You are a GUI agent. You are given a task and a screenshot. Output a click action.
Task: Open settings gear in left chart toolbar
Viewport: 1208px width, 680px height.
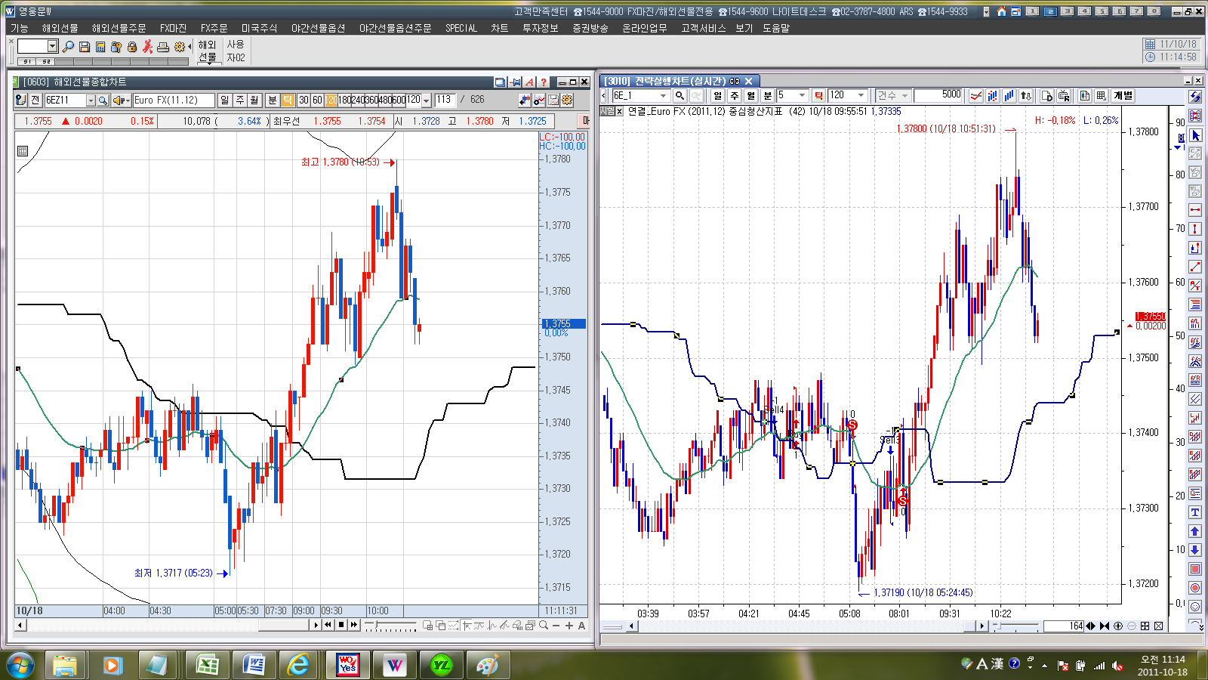tap(567, 100)
